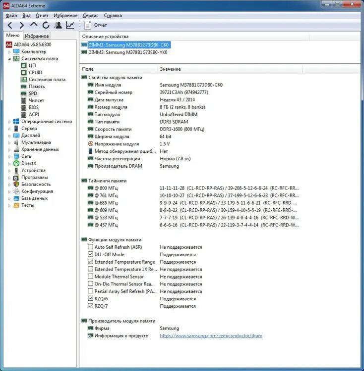Screen dimensions: 364x371
Task: Click the Отчёт report page icon
Action: (88, 25)
